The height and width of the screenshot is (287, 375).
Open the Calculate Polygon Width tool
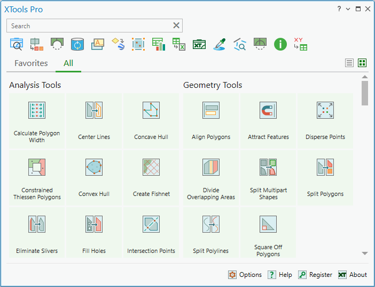tap(36, 121)
